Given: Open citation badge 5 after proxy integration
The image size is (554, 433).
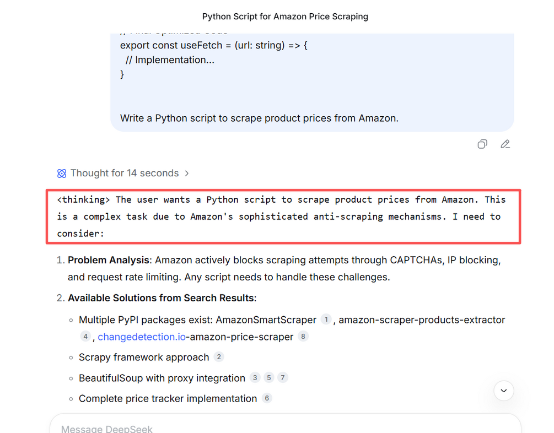Looking at the screenshot, I should click(x=268, y=377).
